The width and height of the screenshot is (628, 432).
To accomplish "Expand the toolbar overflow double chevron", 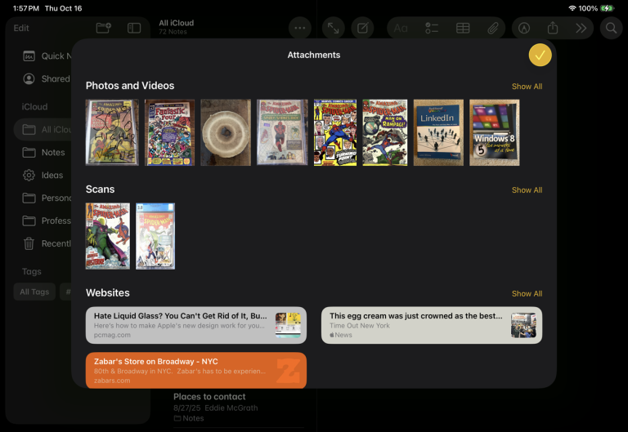I will pyautogui.click(x=581, y=28).
